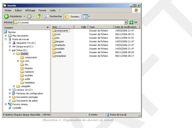Open the Outils menu
The width and height of the screenshot is (192, 128).
52,10
